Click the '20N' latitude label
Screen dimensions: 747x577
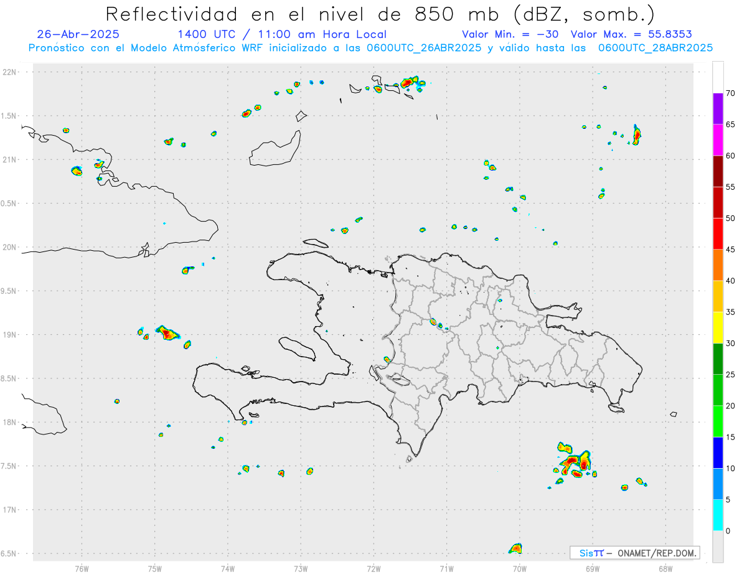[11, 247]
